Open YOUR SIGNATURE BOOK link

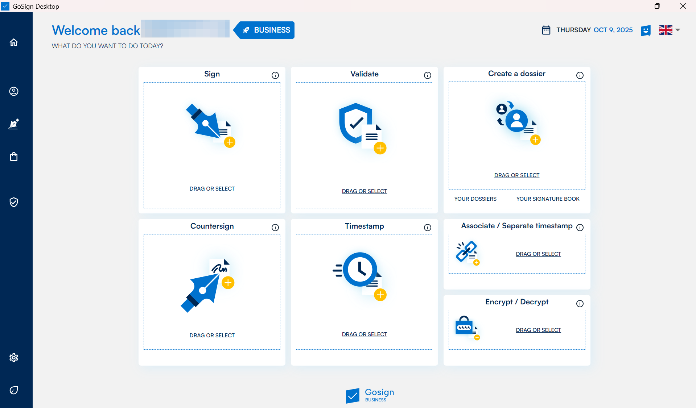548,199
